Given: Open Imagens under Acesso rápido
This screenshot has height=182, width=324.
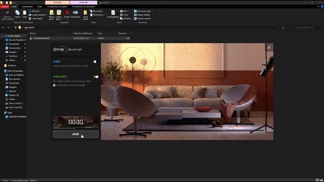Looking at the screenshot, I should pyautogui.click(x=11, y=52).
